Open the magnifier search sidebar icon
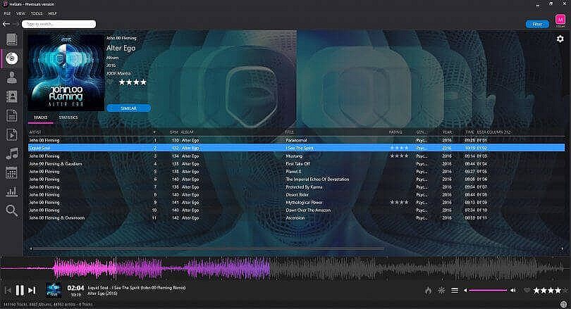Image resolution: width=571 pixels, height=309 pixels. [12, 210]
